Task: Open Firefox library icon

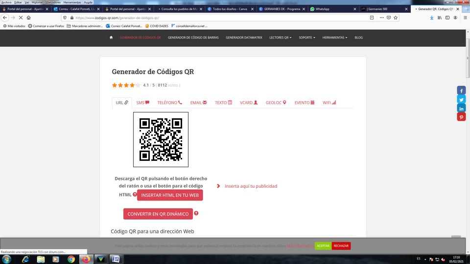Action: [440, 18]
